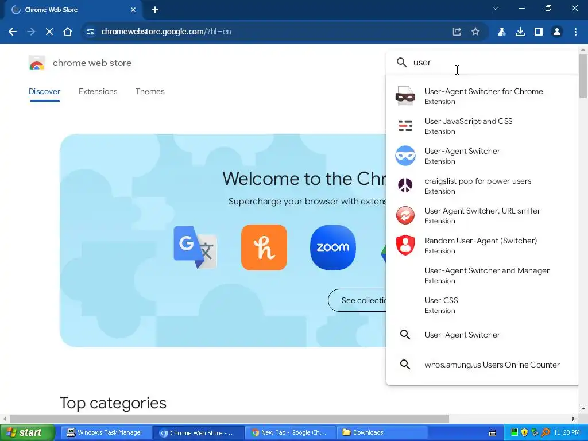Screen dimensions: 588x441
Task: Close the Chrome Web Store tab
Action: pyautogui.click(x=133, y=10)
